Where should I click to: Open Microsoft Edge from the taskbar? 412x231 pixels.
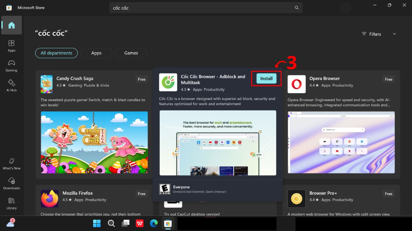(x=153, y=223)
